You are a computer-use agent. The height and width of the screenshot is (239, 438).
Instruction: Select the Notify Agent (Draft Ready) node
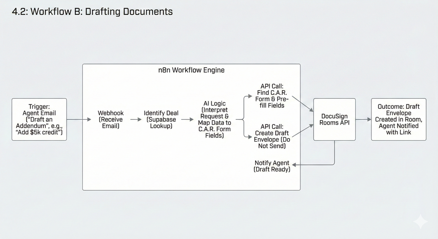272,166
